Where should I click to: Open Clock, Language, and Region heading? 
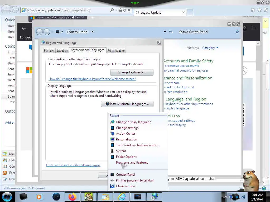click(x=186, y=99)
